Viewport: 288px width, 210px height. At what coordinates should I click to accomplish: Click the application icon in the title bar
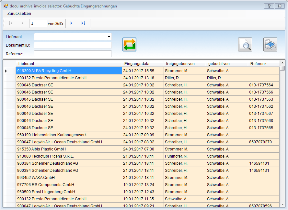pos(6,6)
